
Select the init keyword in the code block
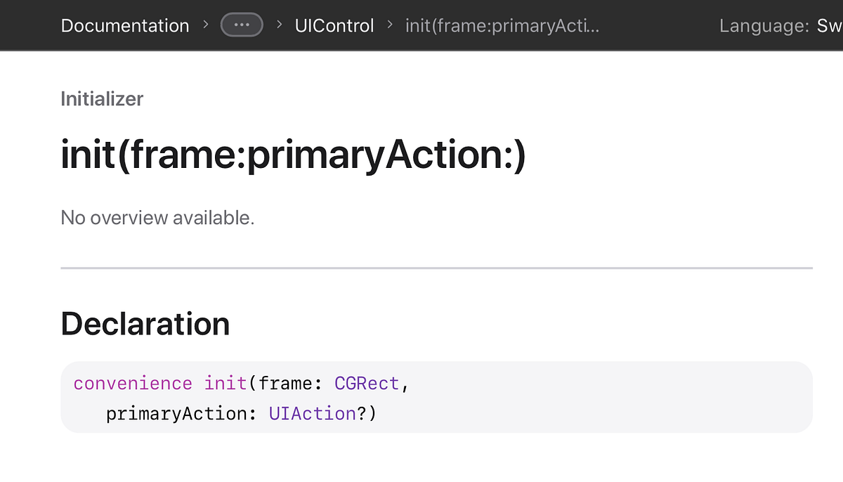(224, 383)
